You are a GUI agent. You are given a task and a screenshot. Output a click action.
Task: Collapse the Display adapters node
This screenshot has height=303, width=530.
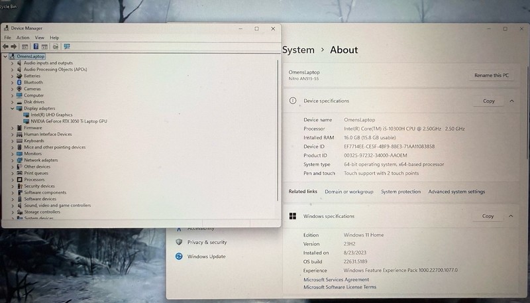[x=12, y=108]
